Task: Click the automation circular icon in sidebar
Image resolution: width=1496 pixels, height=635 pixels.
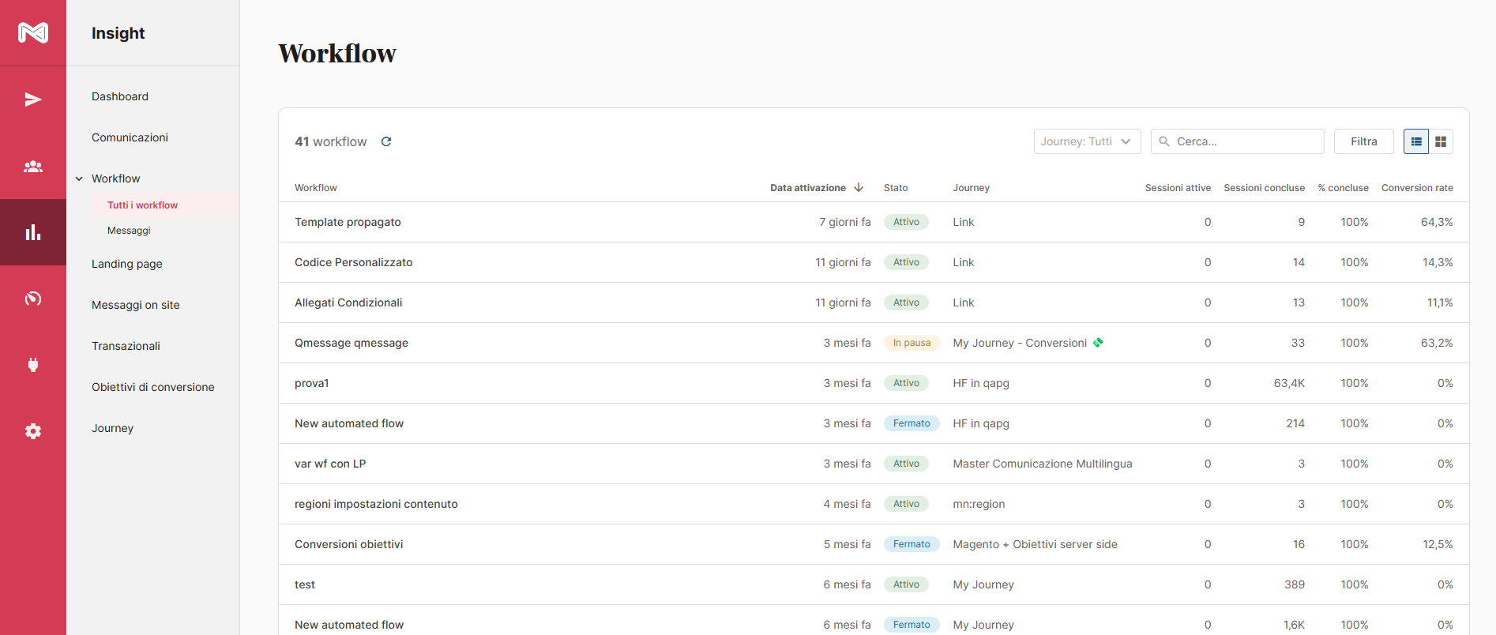Action: (33, 299)
